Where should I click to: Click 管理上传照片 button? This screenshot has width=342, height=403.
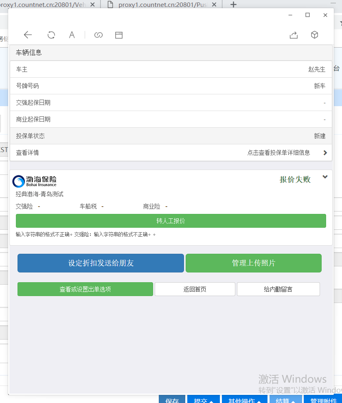point(254,263)
